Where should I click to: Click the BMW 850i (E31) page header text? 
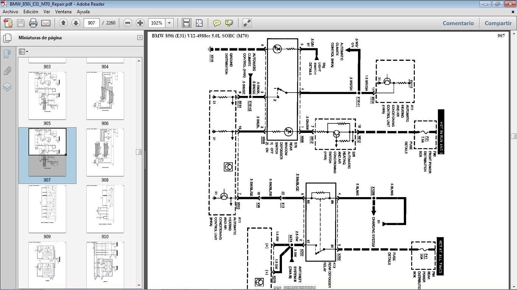coord(200,36)
